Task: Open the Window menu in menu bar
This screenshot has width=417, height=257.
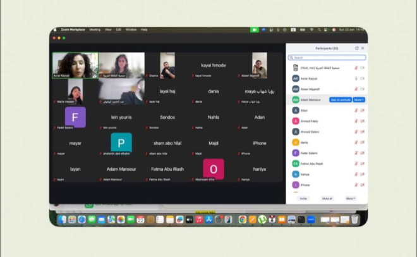Action: (131, 29)
